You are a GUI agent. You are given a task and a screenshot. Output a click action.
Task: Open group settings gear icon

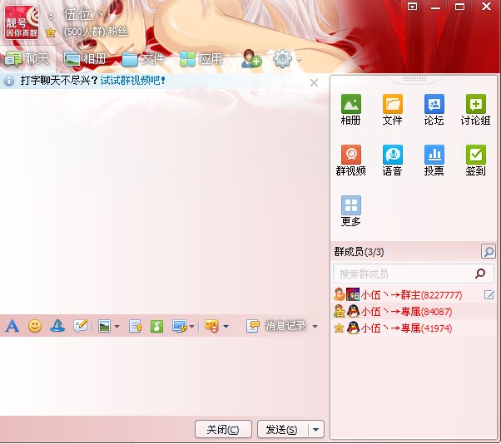click(x=282, y=58)
